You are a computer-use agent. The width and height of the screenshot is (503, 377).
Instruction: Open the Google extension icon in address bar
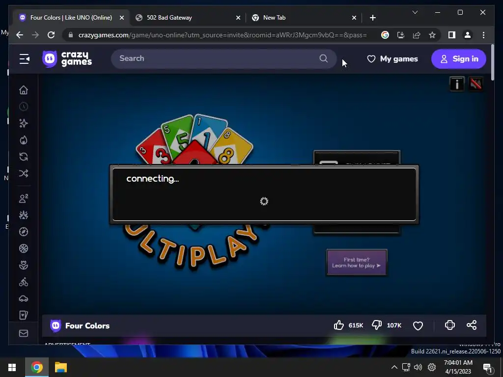[x=385, y=35]
